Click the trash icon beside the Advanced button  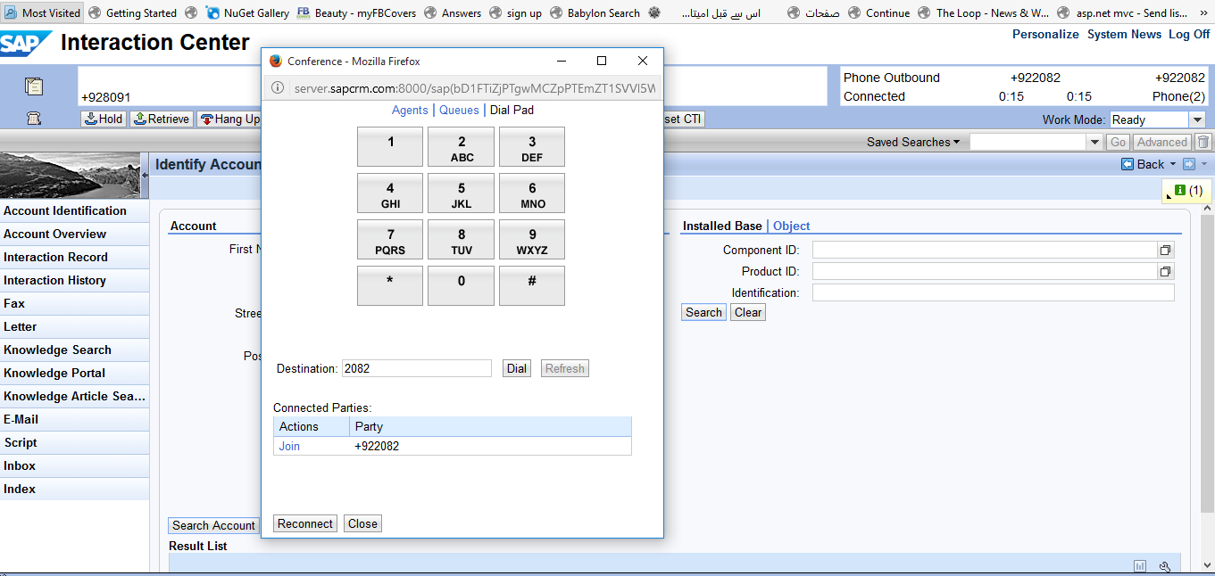click(x=1203, y=142)
